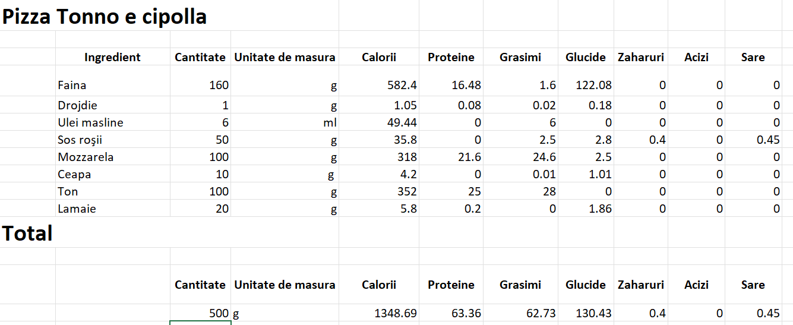This screenshot has height=325, width=793.
Task: Select total Proteine value 63.36
Action: 451,313
